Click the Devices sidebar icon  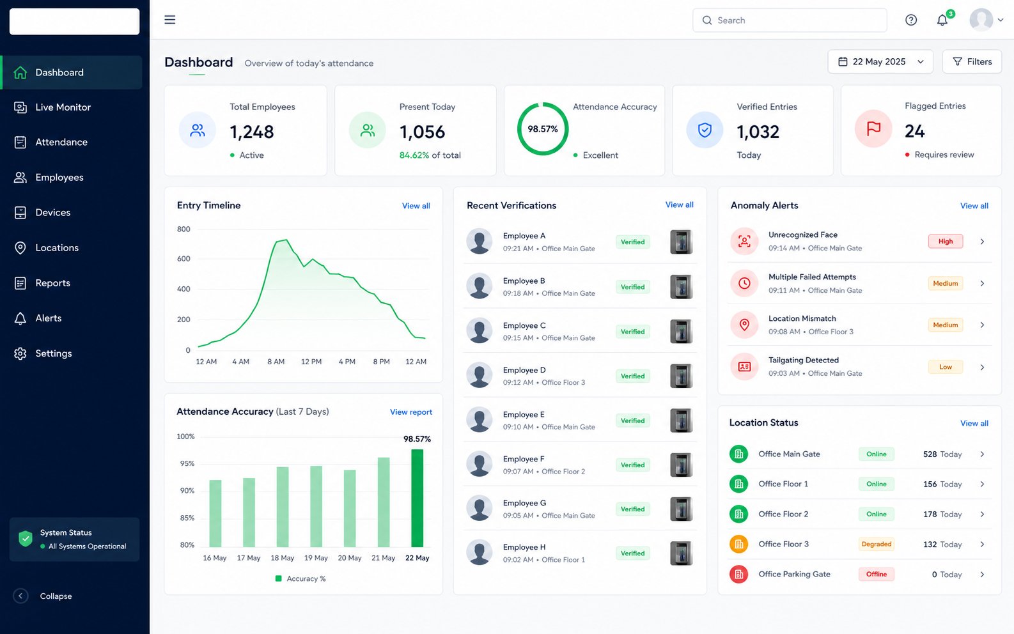[x=20, y=213]
